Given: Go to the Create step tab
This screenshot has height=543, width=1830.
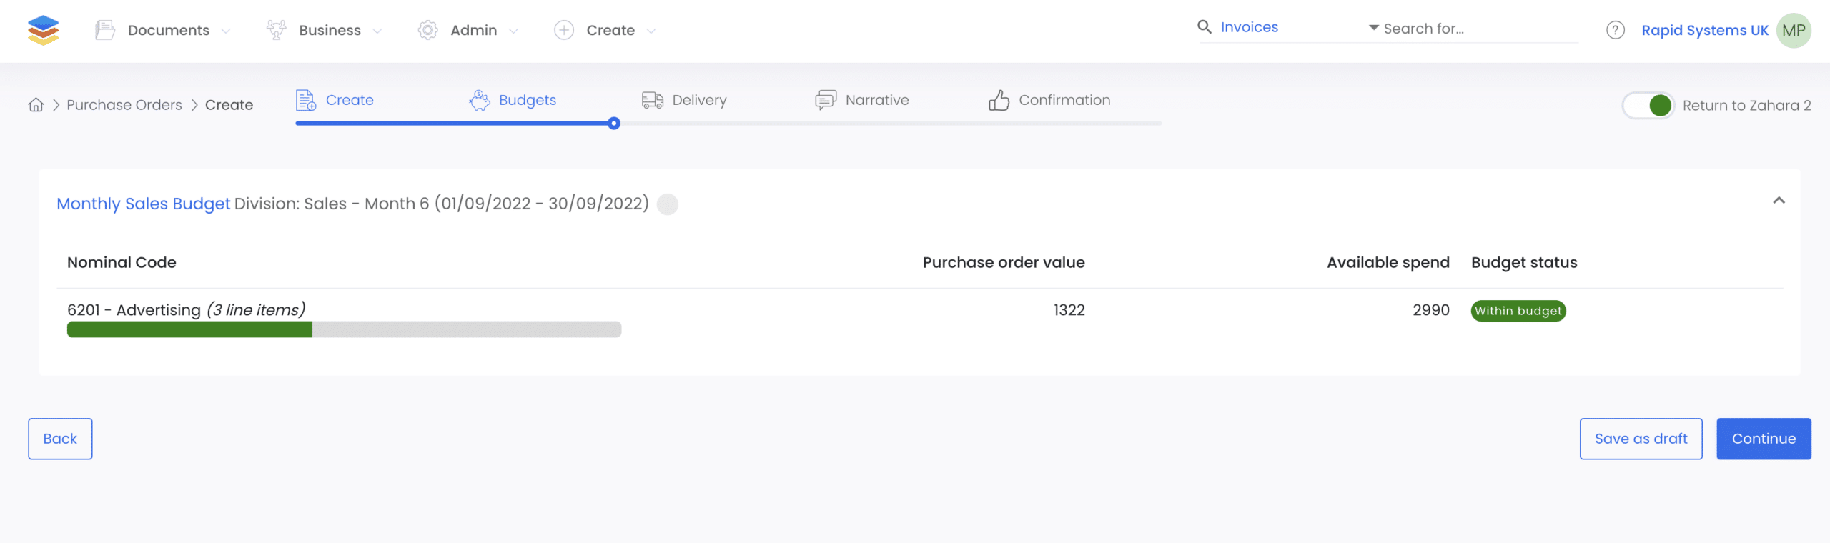Looking at the screenshot, I should pyautogui.click(x=335, y=100).
